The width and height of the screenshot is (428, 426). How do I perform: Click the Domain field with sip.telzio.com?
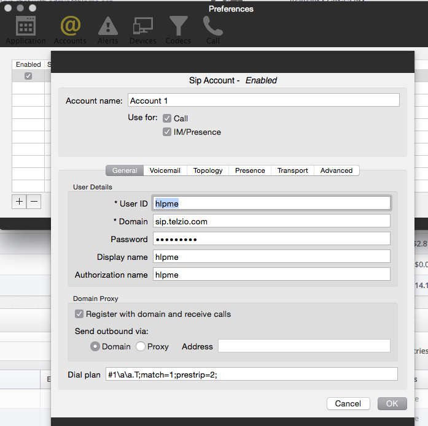[271, 221]
